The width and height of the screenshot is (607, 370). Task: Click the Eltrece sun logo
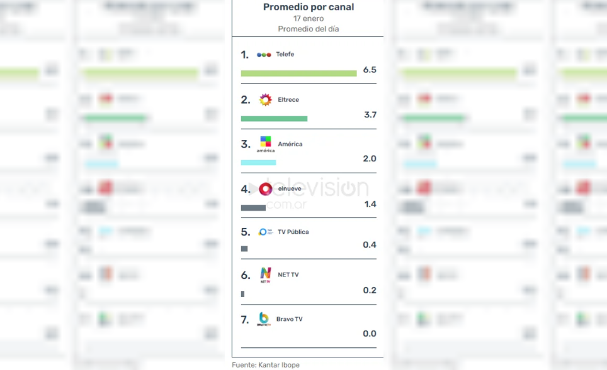tap(265, 100)
